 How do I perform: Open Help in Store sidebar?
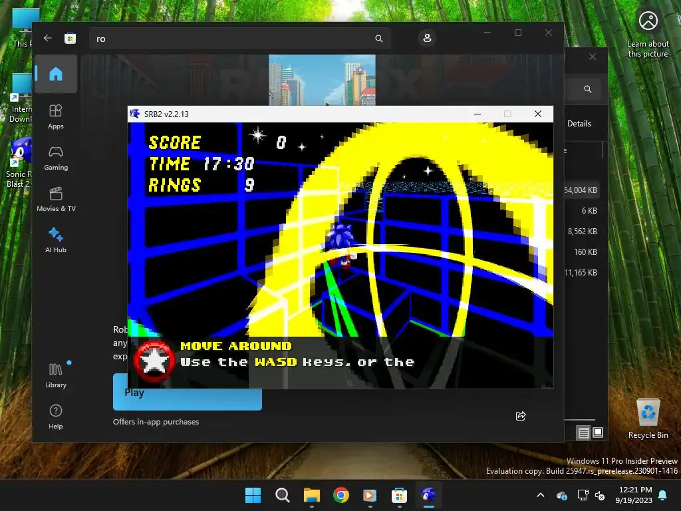56,417
